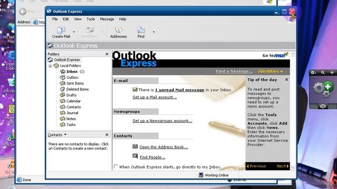Open the Help menu
The width and height of the screenshot is (337, 189).
click(x=123, y=19)
